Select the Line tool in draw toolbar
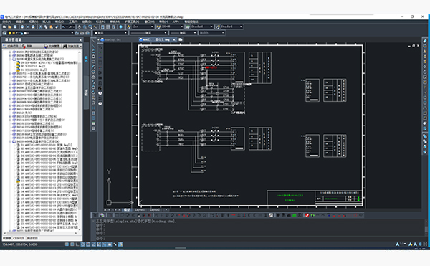 tap(93, 41)
